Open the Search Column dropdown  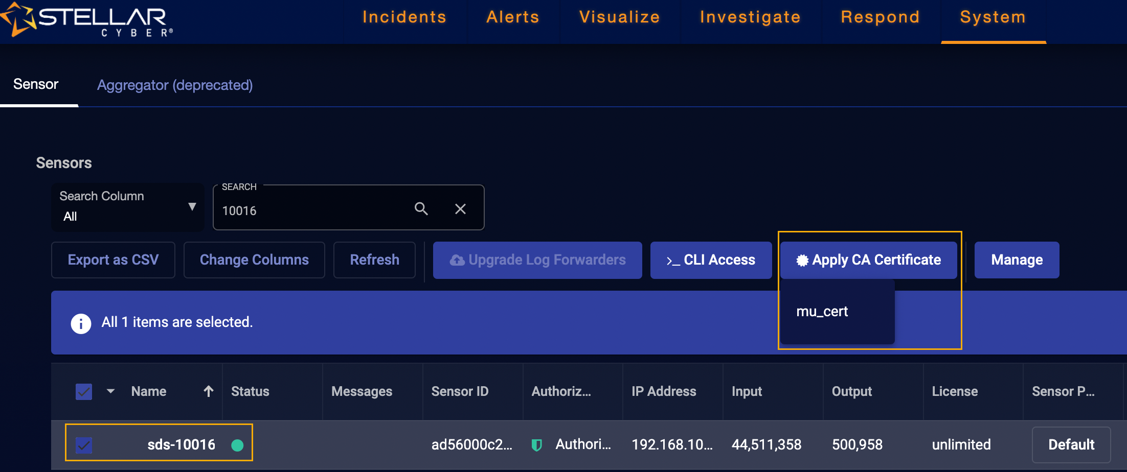click(127, 207)
